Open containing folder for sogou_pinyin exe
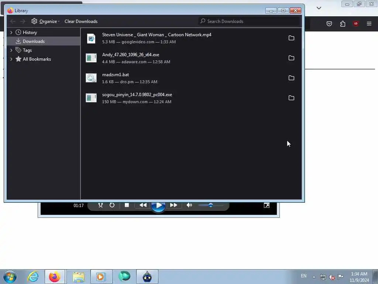 coord(291,98)
